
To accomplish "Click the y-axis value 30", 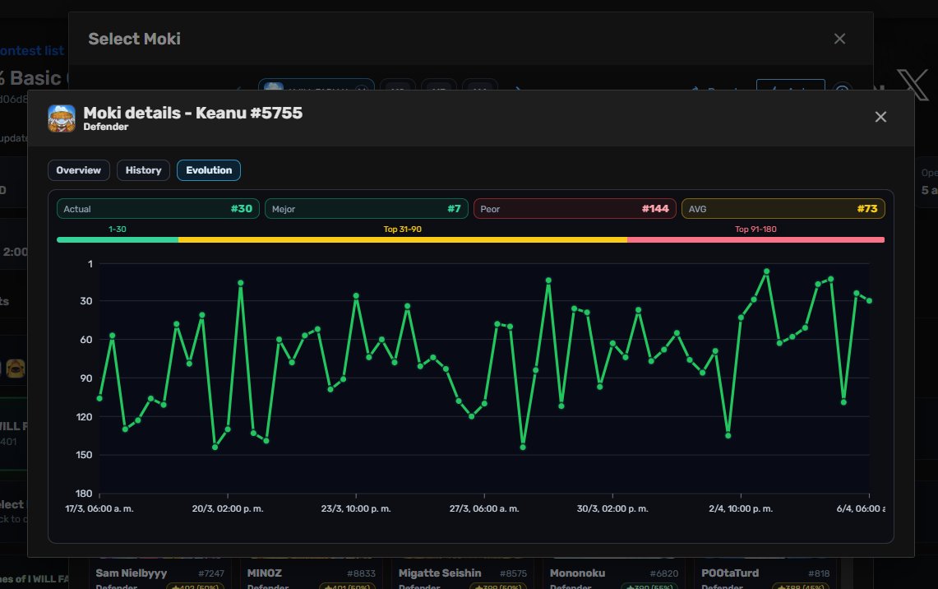I will 86,301.
